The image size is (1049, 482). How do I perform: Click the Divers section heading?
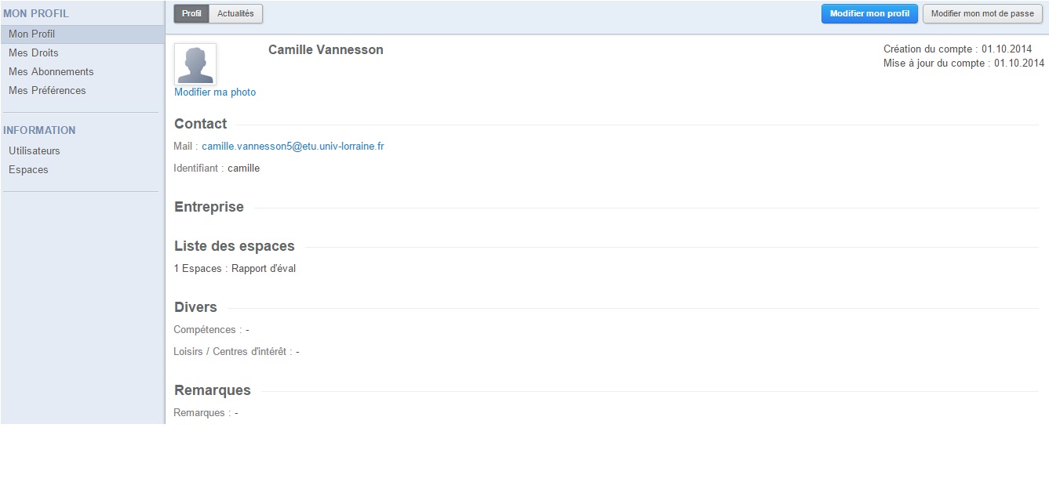[195, 307]
